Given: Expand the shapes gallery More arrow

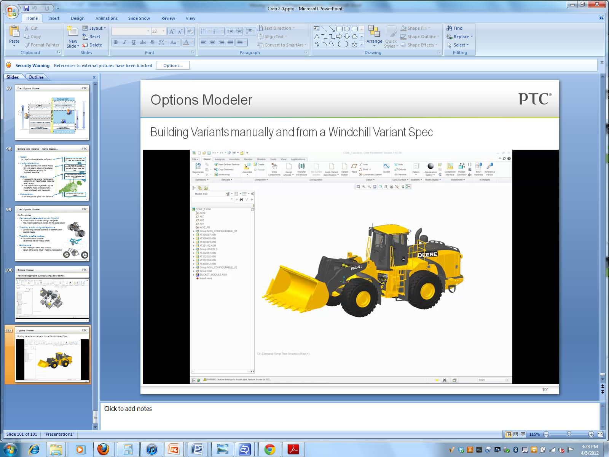Looking at the screenshot, I should coord(362,45).
